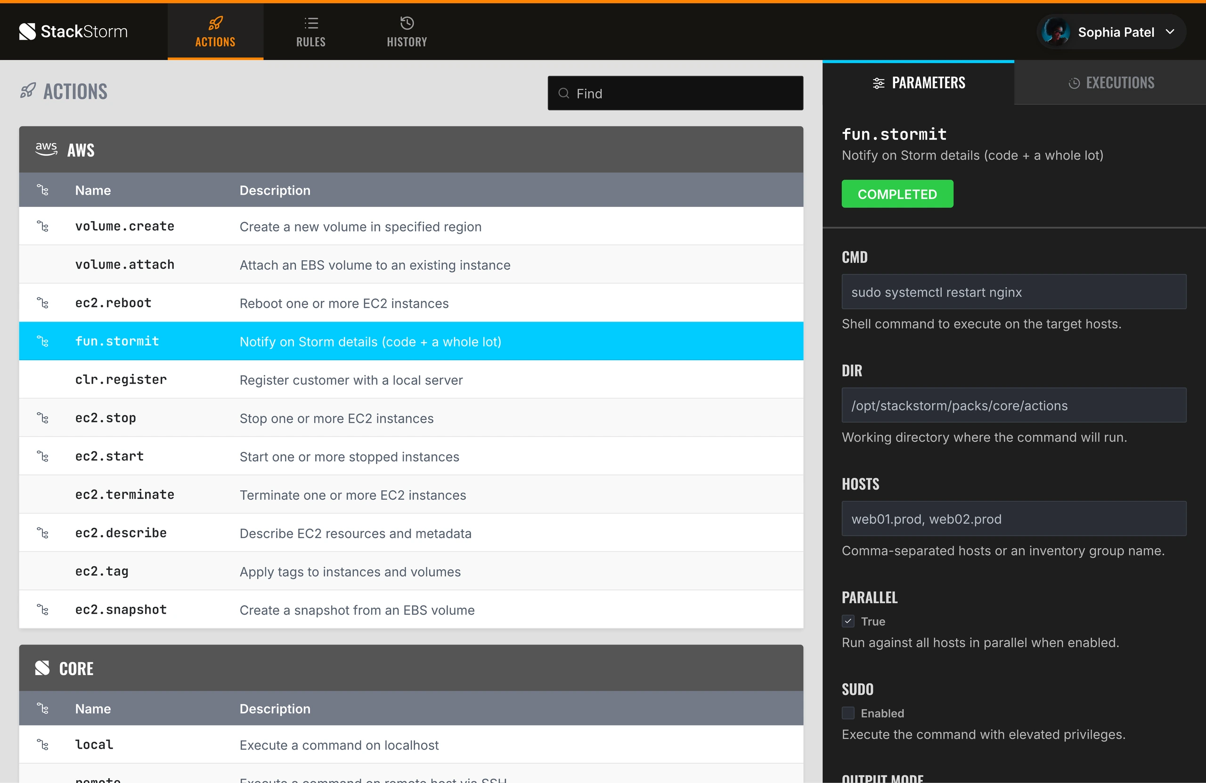Click the clock icon on Executions tab
1206x783 pixels.
coord(1074,83)
